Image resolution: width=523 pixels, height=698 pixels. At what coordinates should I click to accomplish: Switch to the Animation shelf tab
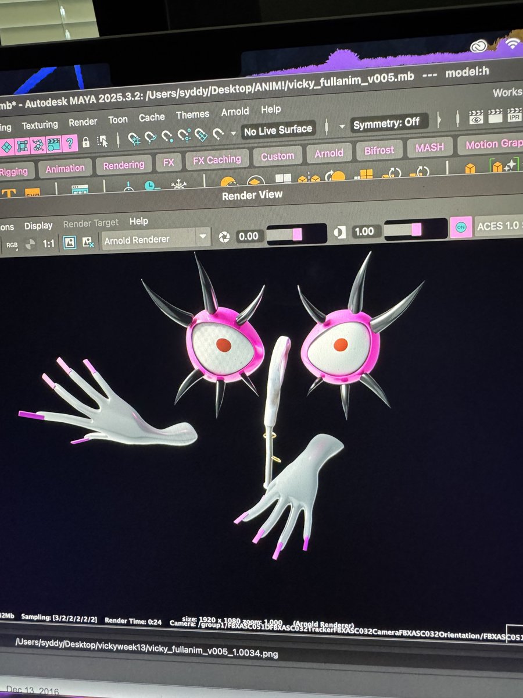pos(65,168)
